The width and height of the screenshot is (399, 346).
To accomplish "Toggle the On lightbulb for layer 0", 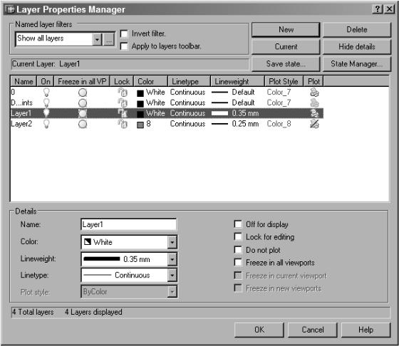I will coord(46,93).
